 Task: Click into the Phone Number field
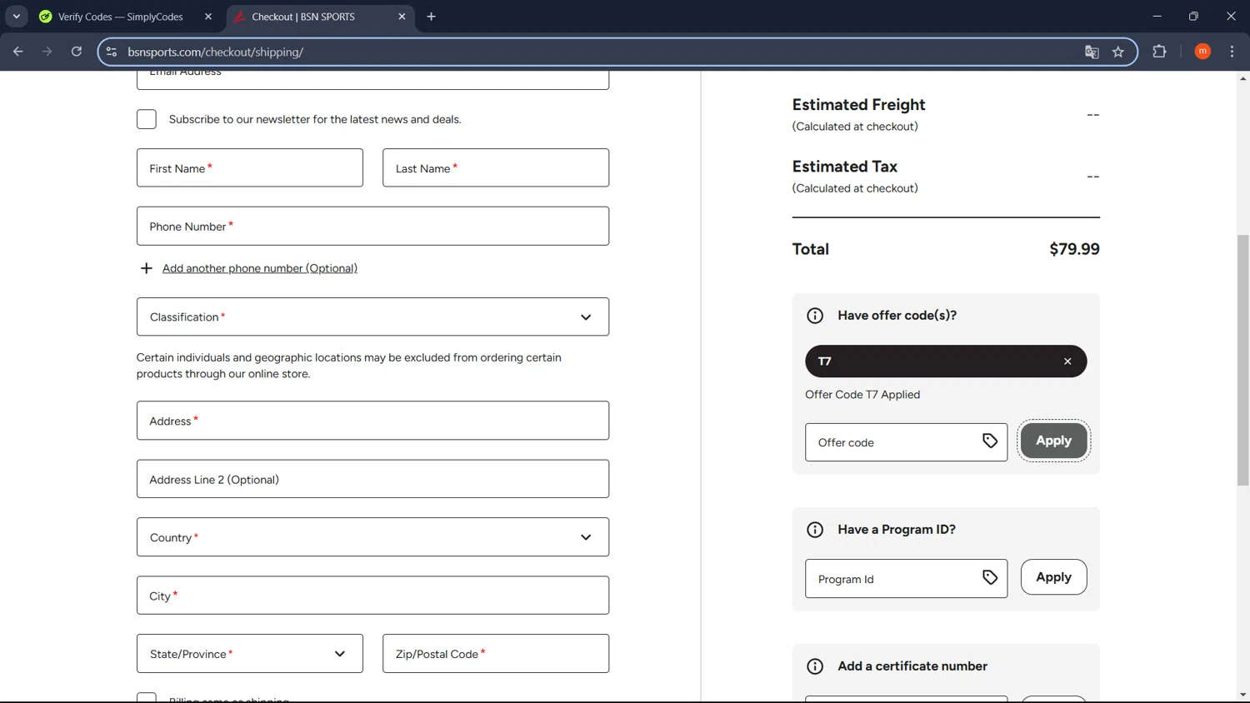tap(372, 227)
